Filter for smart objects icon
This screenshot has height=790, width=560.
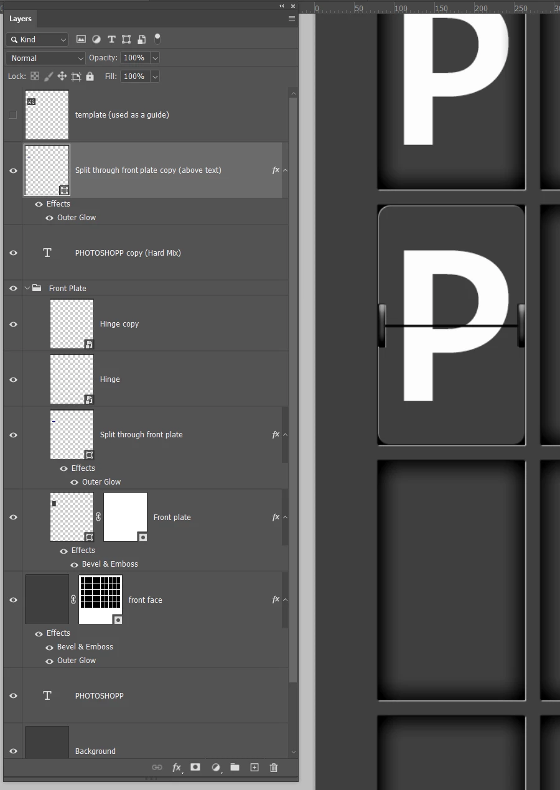pos(142,39)
